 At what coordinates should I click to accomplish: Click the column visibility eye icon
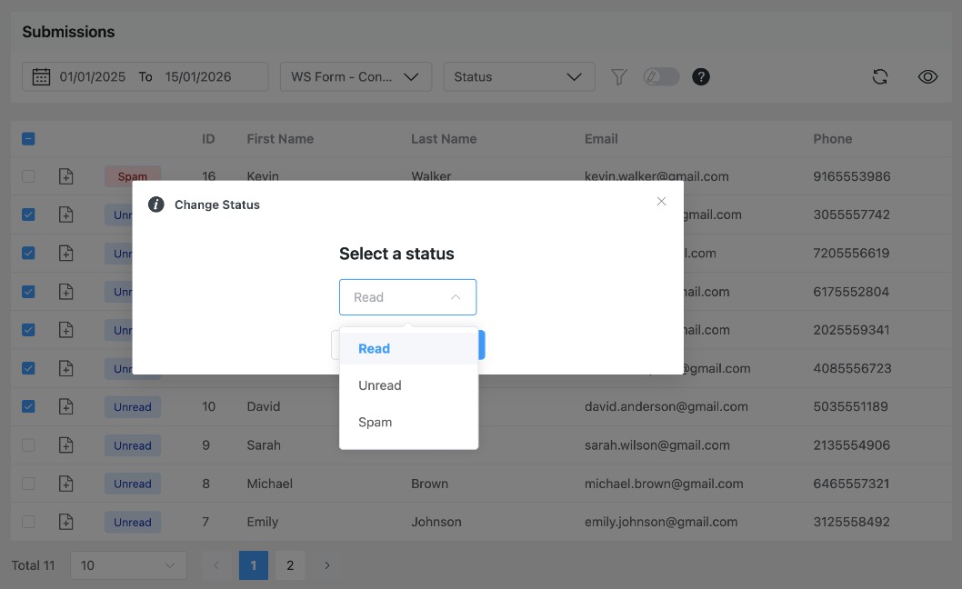point(927,76)
